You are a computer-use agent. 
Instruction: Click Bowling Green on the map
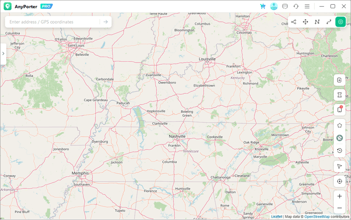[x=187, y=114]
